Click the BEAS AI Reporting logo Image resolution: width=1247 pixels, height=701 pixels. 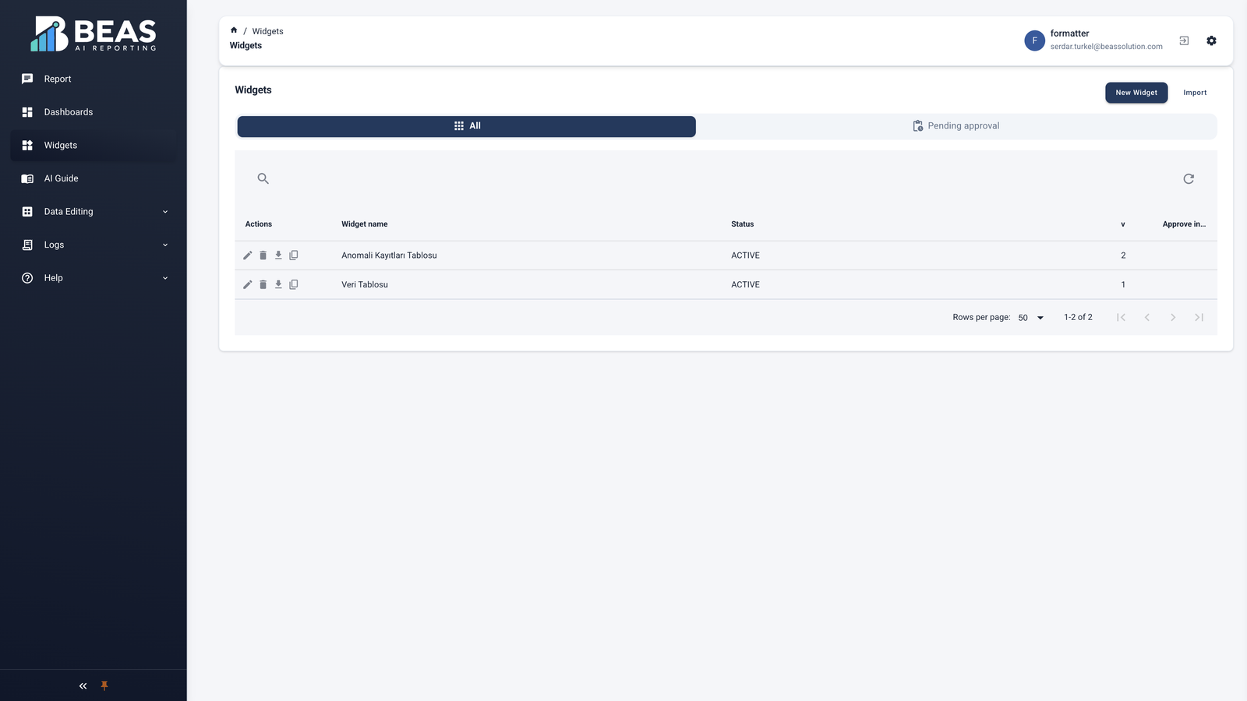(94, 34)
